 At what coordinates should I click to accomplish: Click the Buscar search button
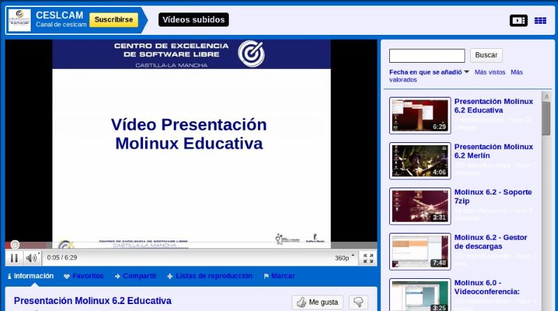pyautogui.click(x=486, y=55)
